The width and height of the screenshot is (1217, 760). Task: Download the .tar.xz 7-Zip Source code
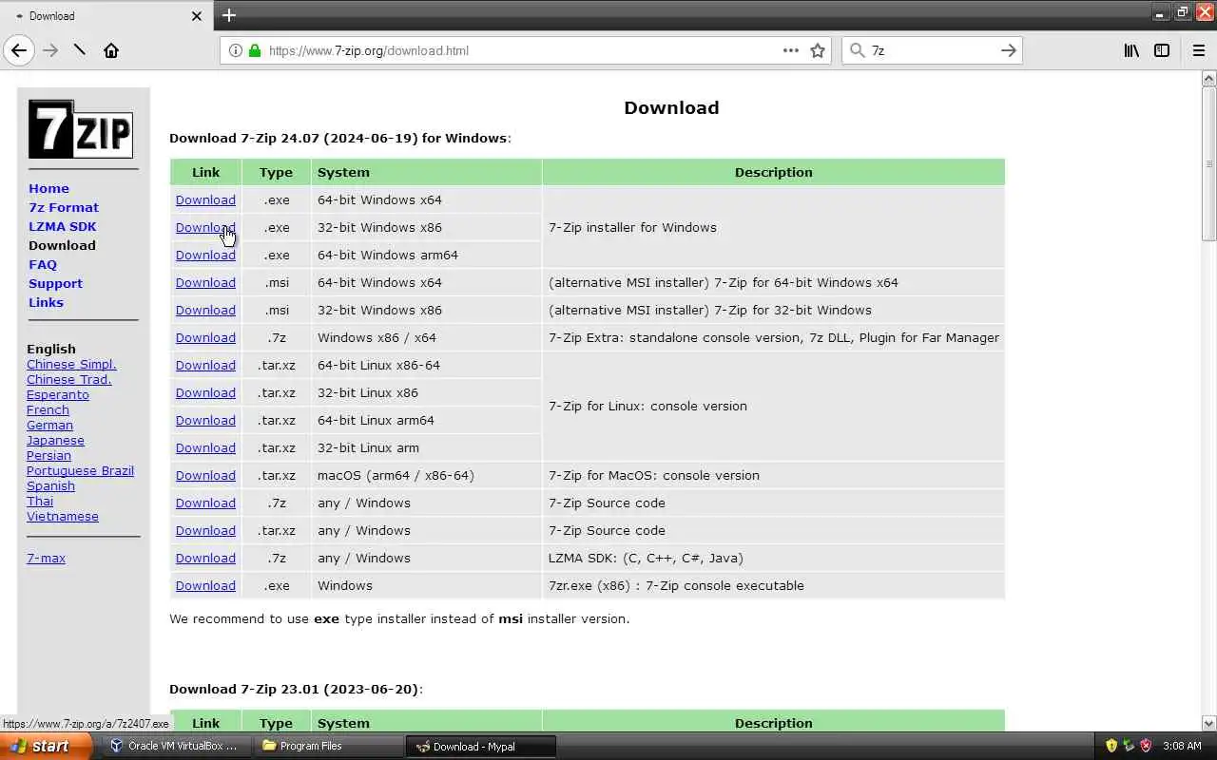coord(205,530)
